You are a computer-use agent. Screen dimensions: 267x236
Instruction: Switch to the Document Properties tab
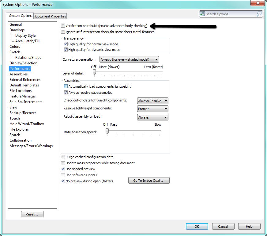(50, 16)
